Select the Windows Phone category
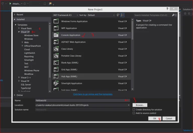 pos(32,71)
